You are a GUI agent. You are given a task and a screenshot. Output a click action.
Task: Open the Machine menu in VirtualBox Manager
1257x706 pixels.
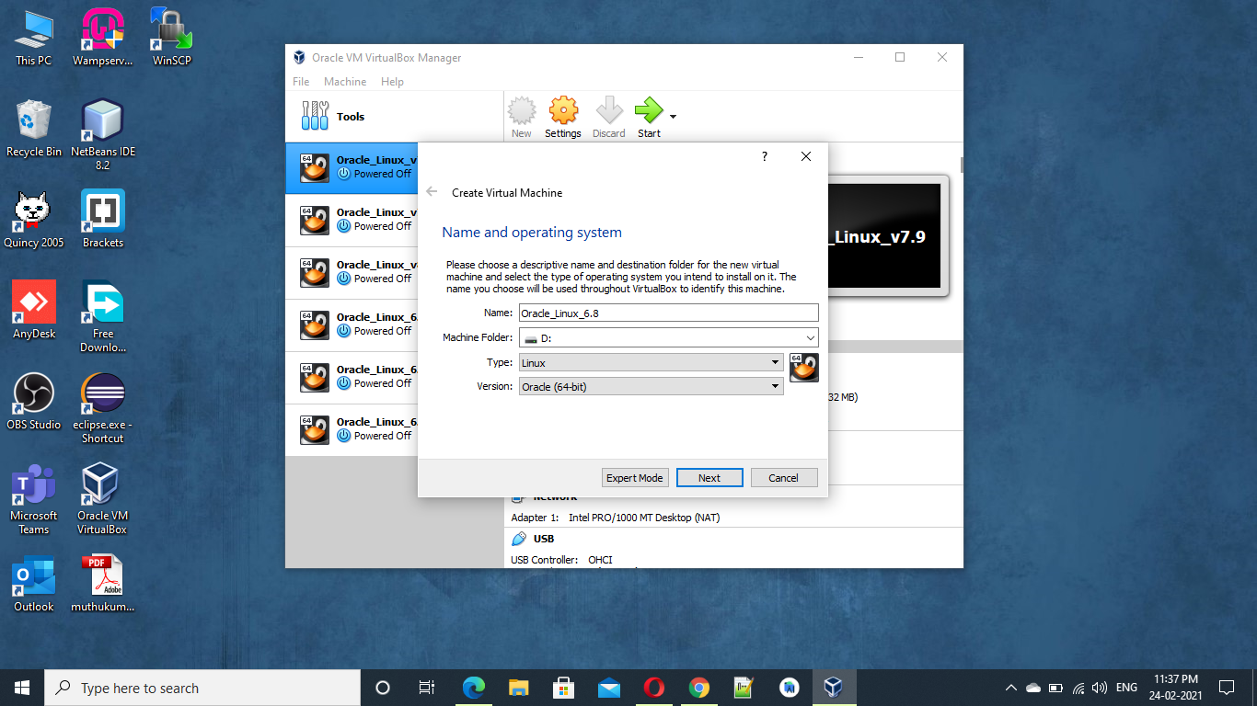[345, 82]
